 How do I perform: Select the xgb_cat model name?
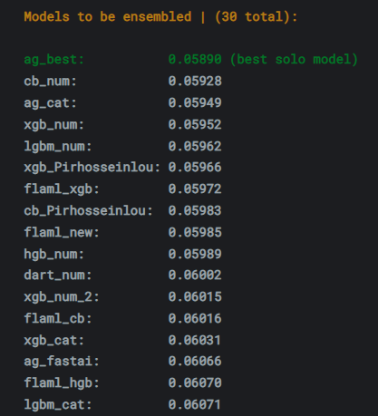click(x=53, y=341)
